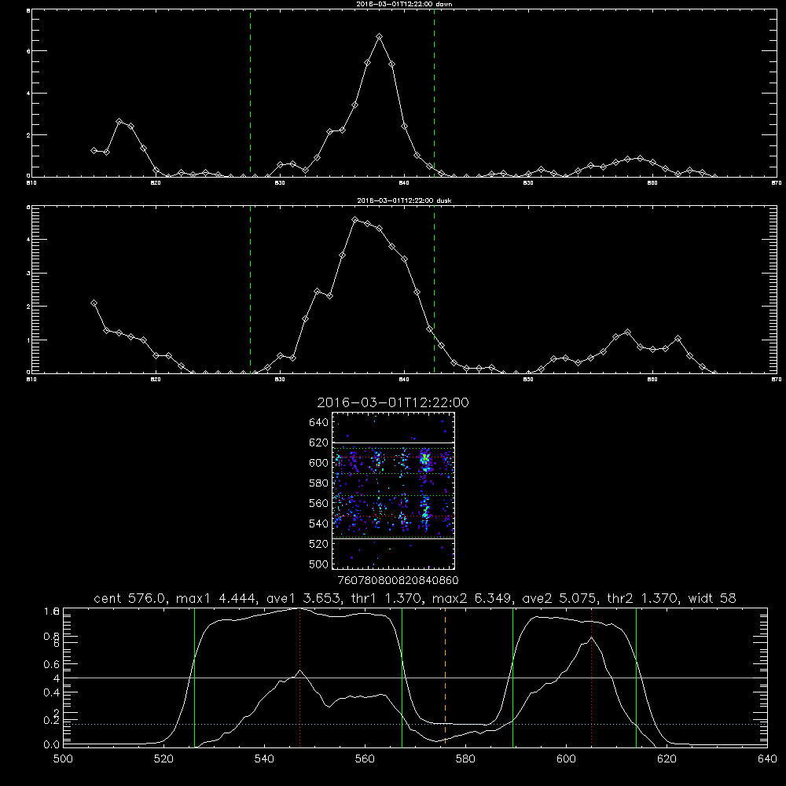The width and height of the screenshot is (786, 786).
Task: Click the 620 label on the bottom plot x-axis
Action: click(667, 759)
